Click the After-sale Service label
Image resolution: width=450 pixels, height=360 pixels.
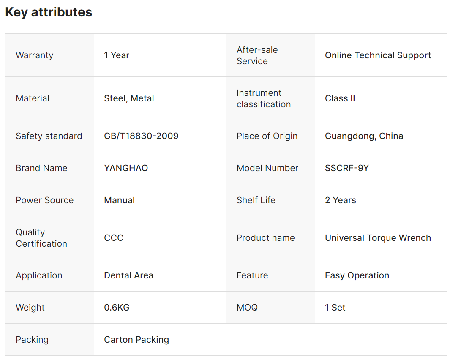pyautogui.click(x=257, y=55)
